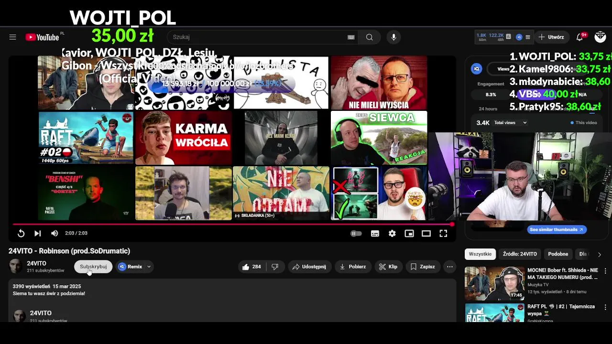The image size is (612, 344).
Task: Switch to miniplayer mode
Action: [x=409, y=234]
